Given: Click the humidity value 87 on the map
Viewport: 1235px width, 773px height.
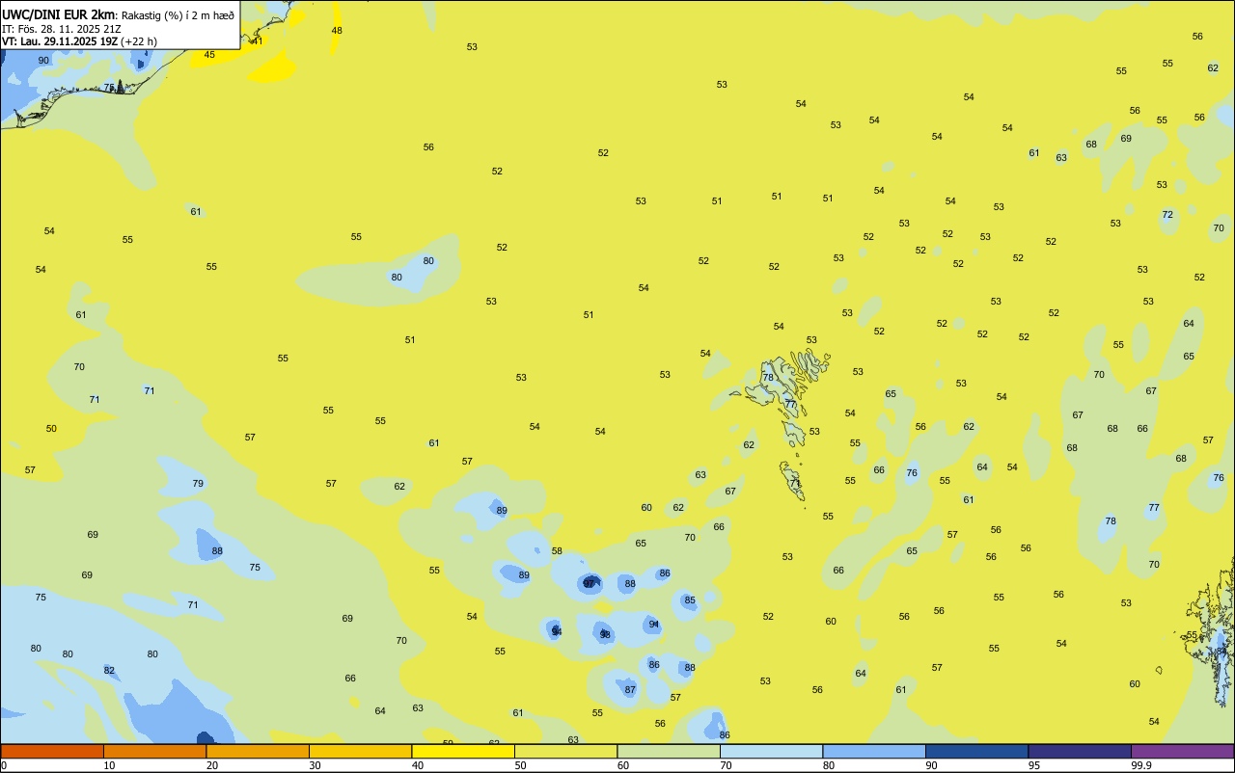Looking at the screenshot, I should tap(630, 689).
